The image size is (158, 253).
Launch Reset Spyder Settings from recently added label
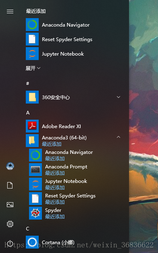pos(67,39)
